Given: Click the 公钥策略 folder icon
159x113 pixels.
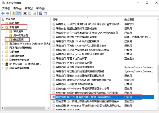Looking at the screenshot, I should [7, 52].
